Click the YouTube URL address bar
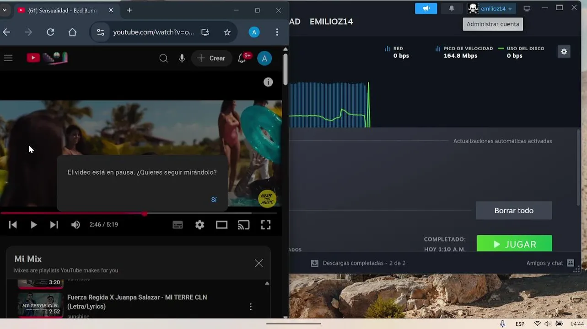Image resolution: width=587 pixels, height=329 pixels. [153, 32]
